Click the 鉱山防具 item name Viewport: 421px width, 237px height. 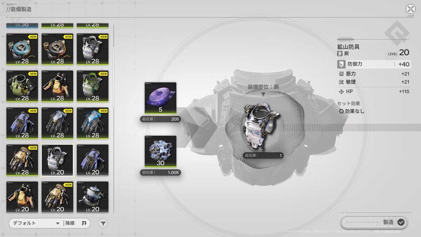click(x=348, y=47)
